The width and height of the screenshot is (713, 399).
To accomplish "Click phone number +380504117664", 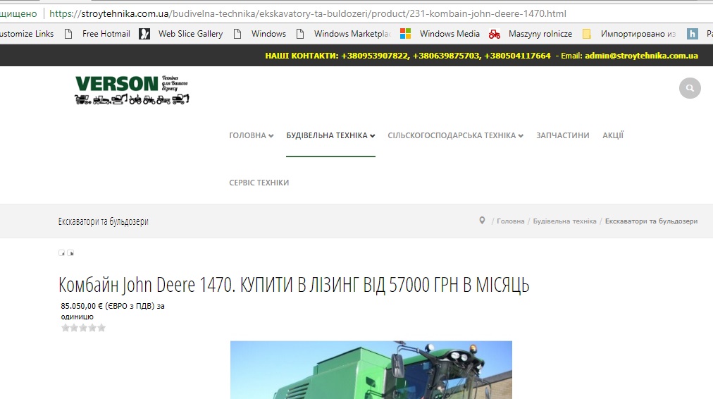I will point(517,56).
